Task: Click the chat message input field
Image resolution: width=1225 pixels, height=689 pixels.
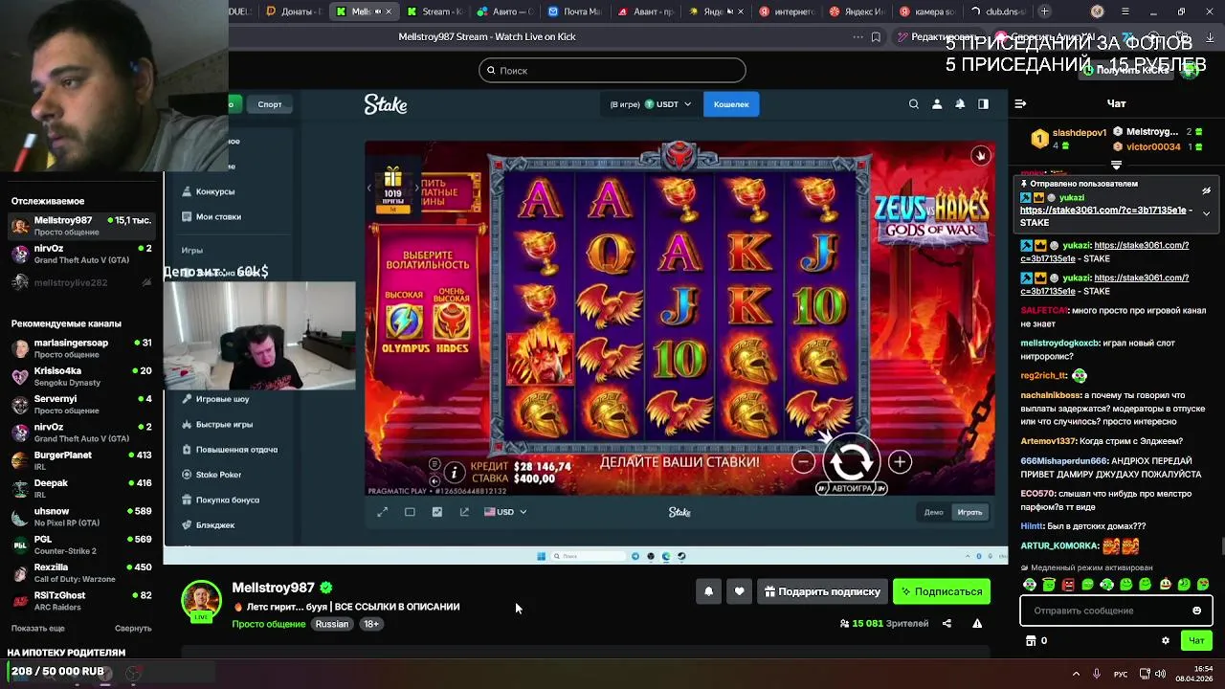Action: [1116, 611]
